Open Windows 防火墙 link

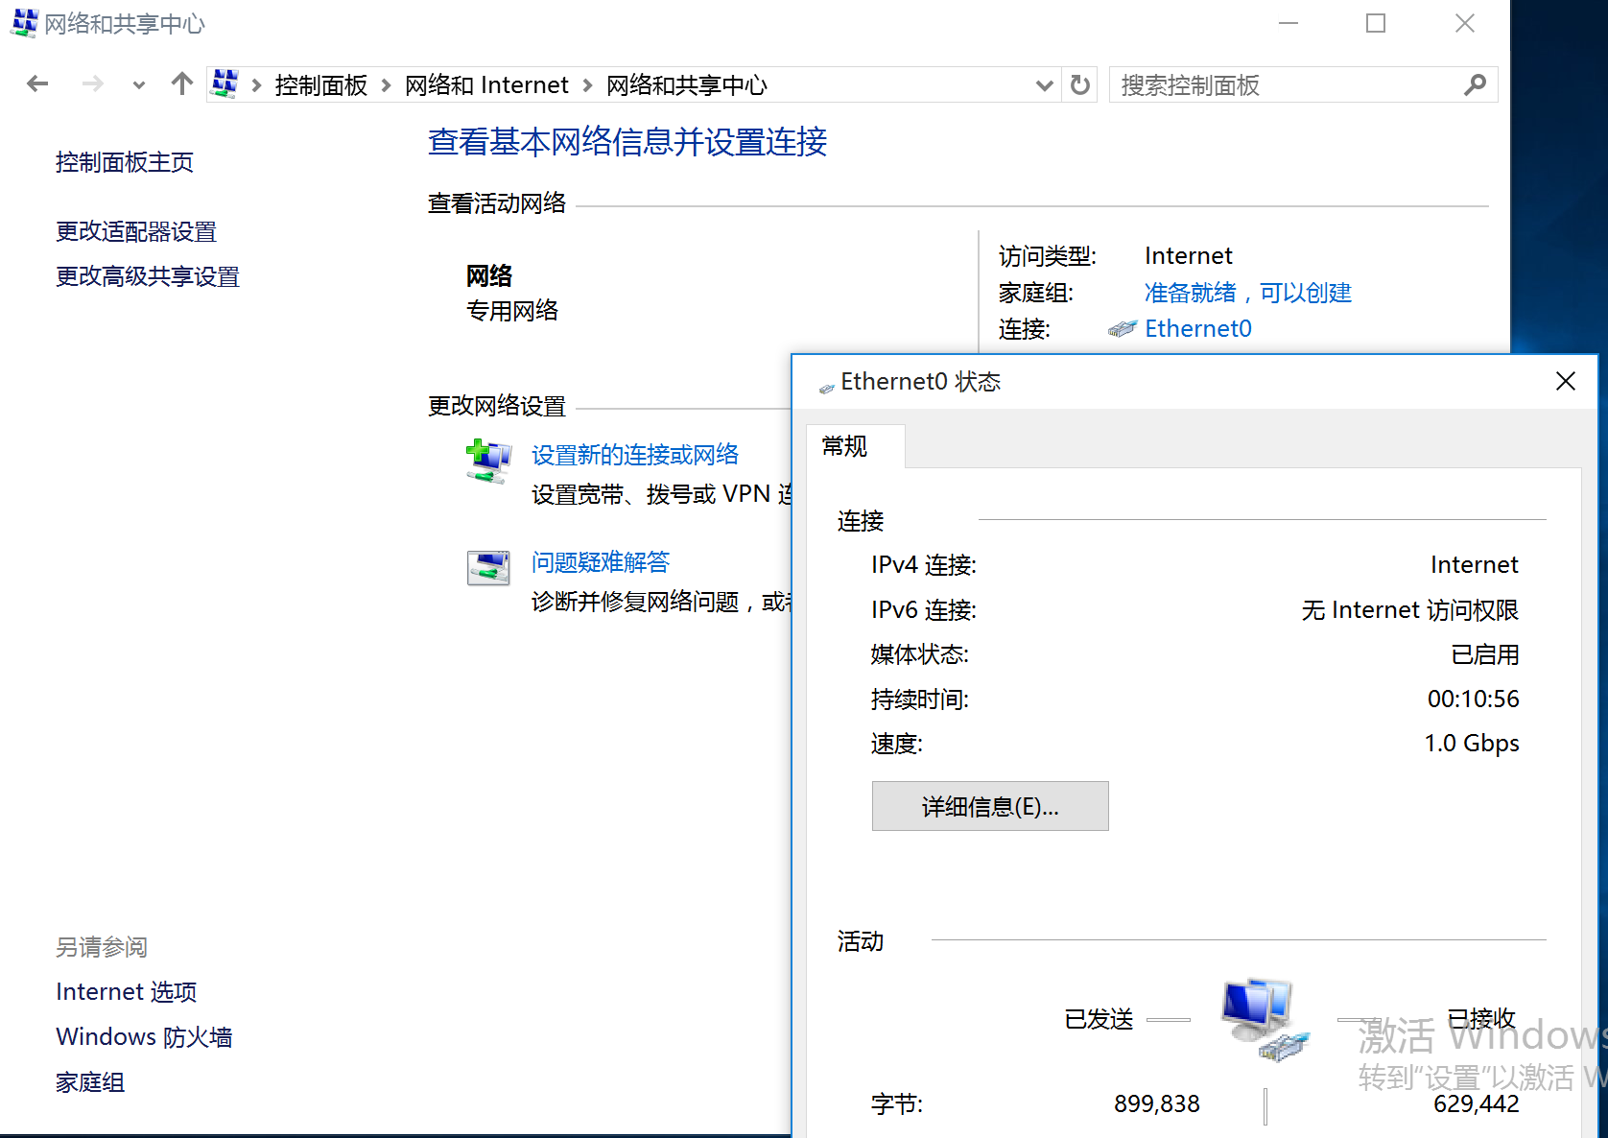(x=144, y=1037)
